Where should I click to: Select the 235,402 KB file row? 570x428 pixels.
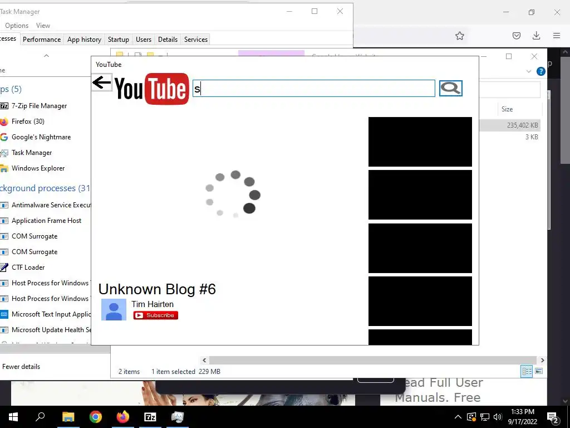coord(510,125)
